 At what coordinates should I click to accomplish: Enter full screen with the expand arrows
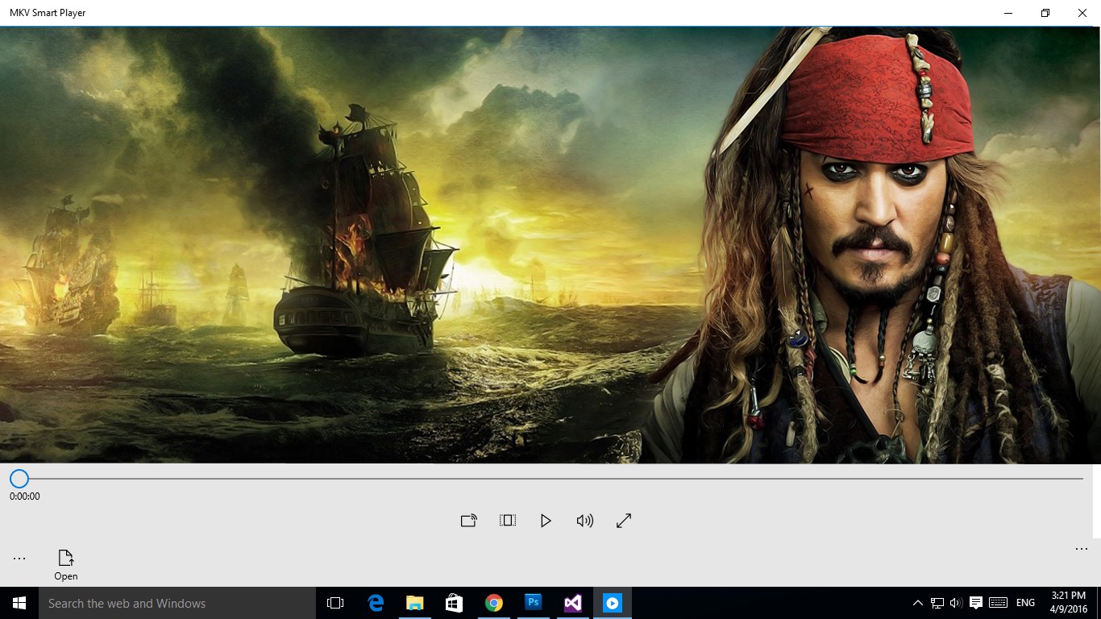(623, 521)
